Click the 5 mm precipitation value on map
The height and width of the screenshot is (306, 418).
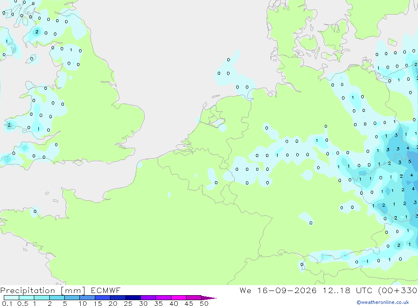coord(410,162)
